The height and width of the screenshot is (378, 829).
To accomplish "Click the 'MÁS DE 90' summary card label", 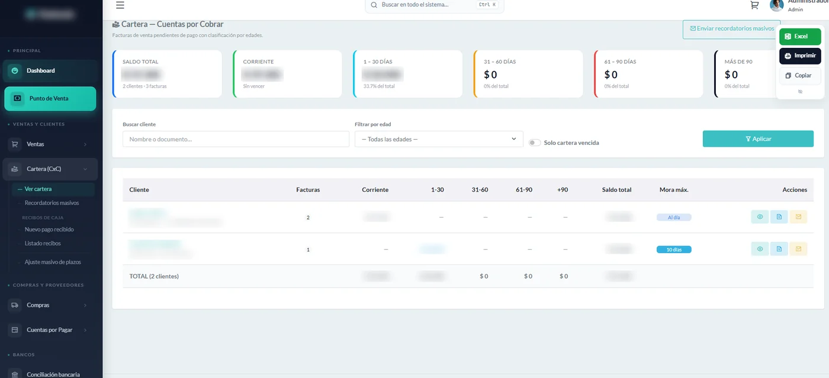I will click(x=738, y=62).
